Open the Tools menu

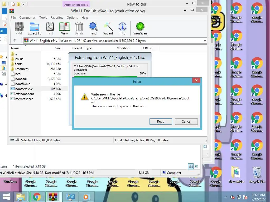(x=43, y=18)
